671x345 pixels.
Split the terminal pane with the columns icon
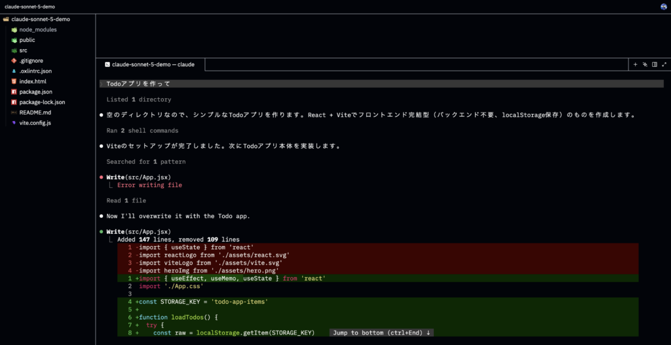(655, 65)
